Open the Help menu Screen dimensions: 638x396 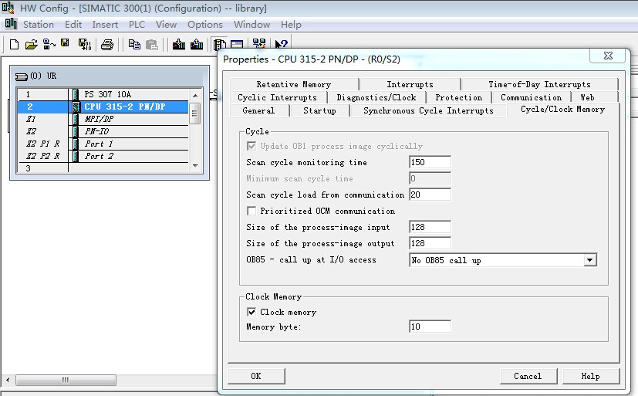[291, 25]
